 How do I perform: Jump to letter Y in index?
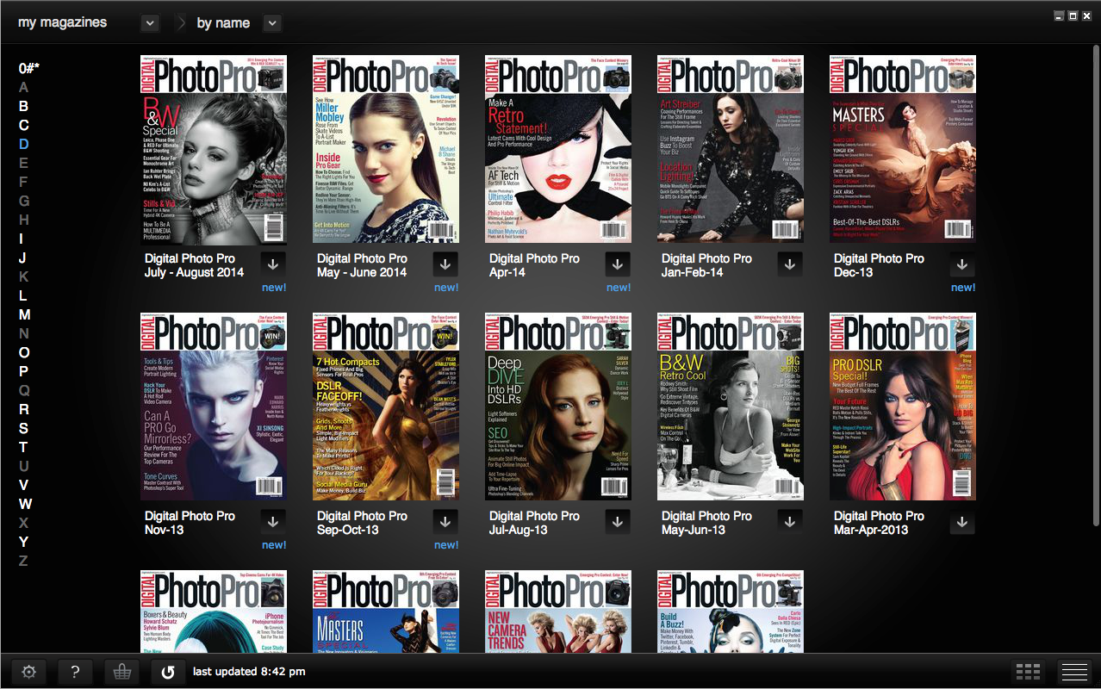click(24, 542)
